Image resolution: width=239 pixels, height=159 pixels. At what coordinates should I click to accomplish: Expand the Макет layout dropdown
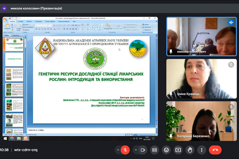[x=26, y=24]
